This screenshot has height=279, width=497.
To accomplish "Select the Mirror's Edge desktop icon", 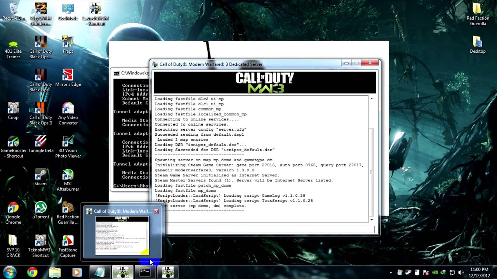I will pyautogui.click(x=68, y=78).
